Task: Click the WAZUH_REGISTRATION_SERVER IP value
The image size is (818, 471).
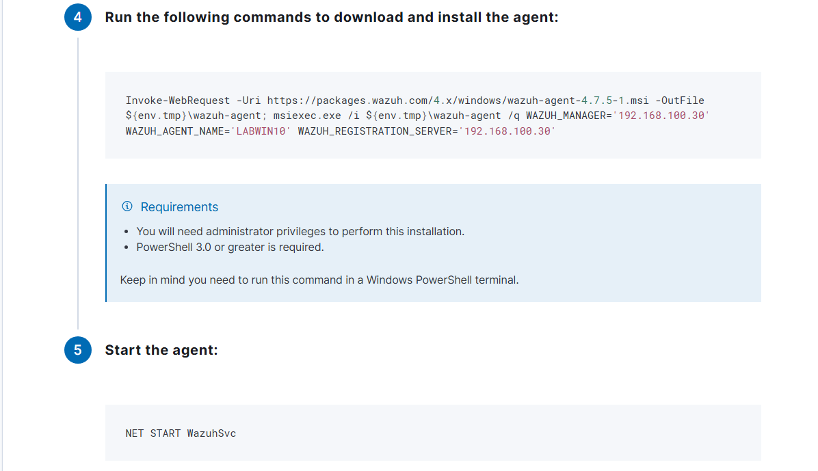Action: [x=507, y=131]
